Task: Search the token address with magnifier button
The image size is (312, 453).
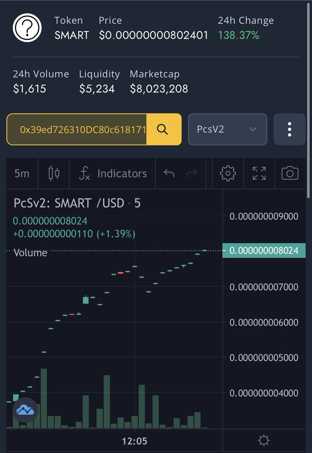Action: (163, 129)
